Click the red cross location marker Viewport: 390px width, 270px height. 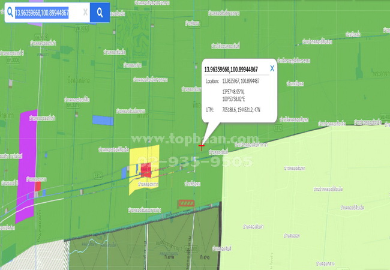tap(202, 145)
